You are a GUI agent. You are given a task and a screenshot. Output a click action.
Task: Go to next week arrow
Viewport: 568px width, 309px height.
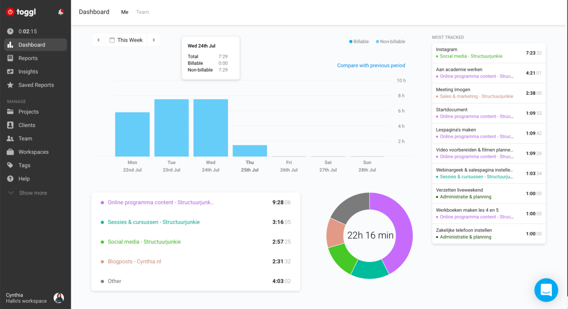pos(153,40)
